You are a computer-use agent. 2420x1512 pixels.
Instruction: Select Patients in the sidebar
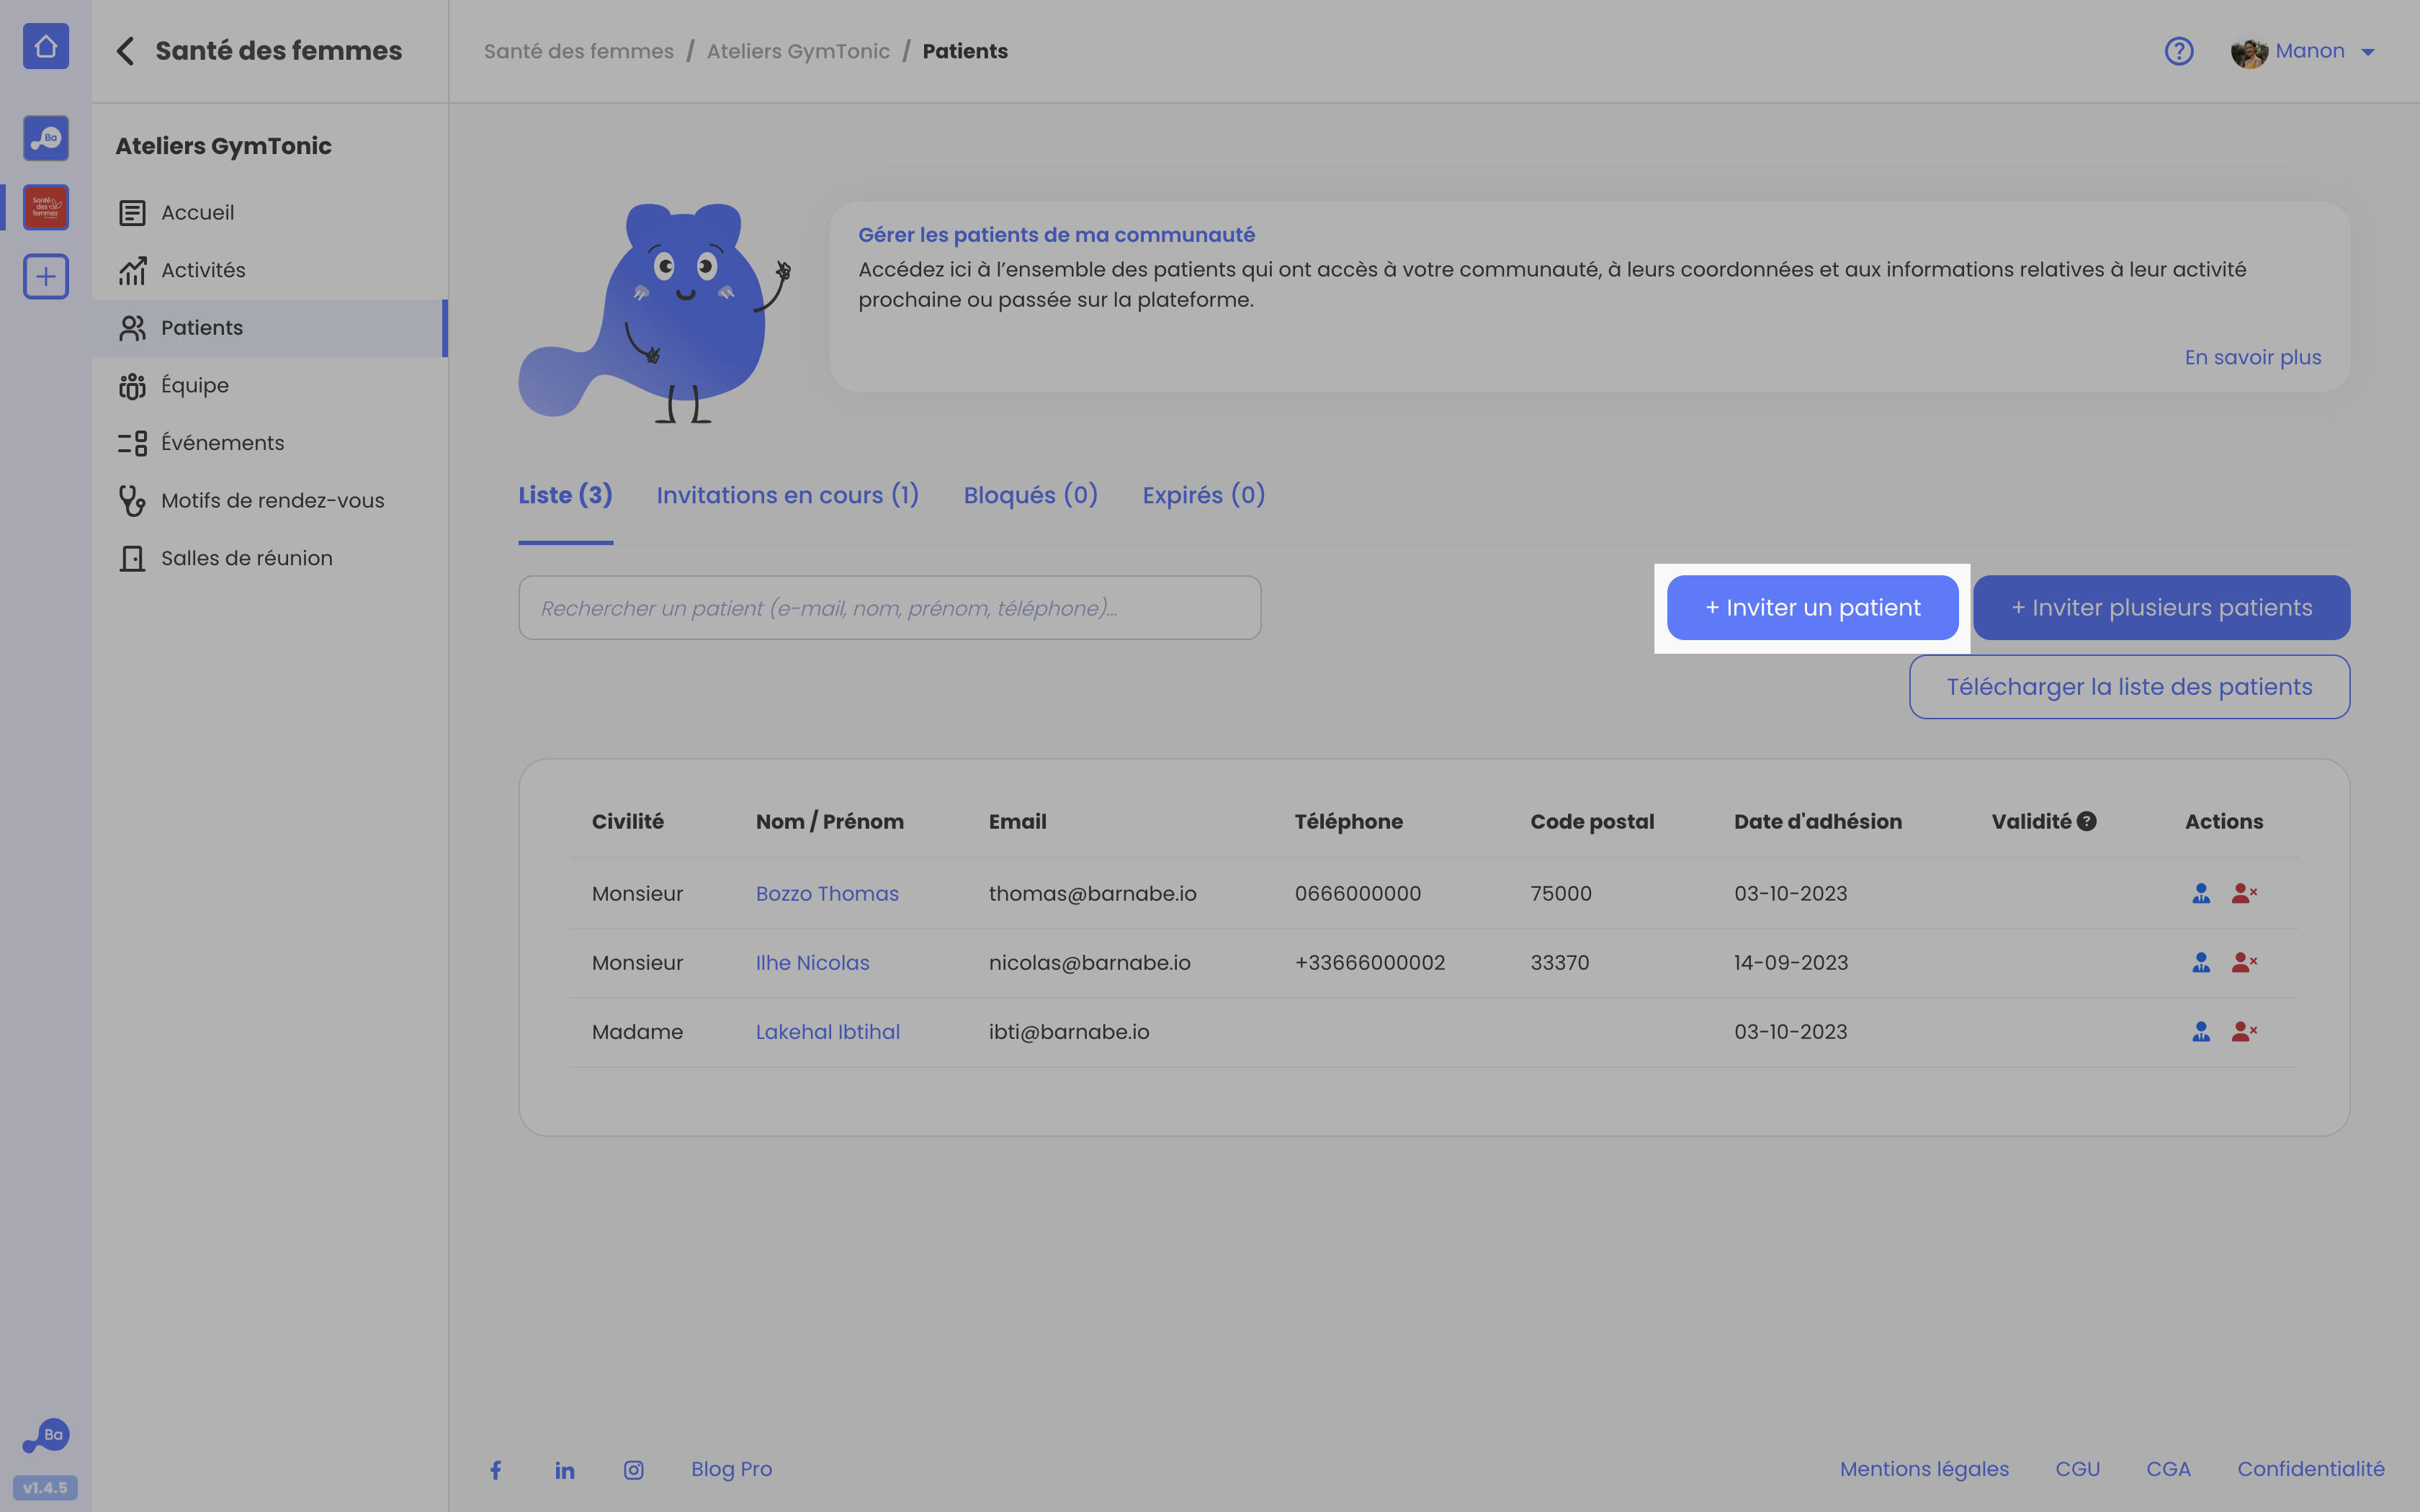pyautogui.click(x=270, y=328)
